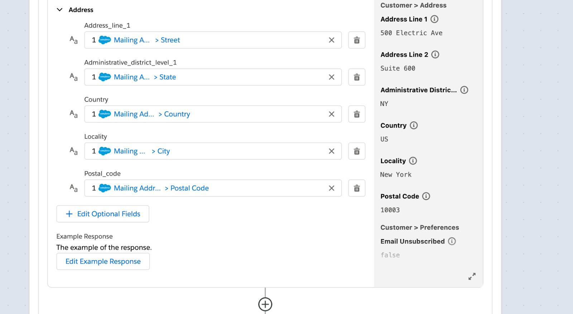Show info for Address Line 2

[435, 54]
